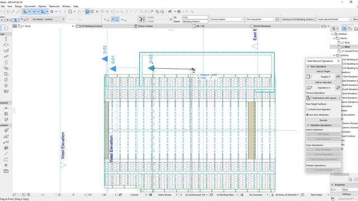Open the Source marker dropdown
Image resolution: width=358 pixels, height=201 pixels.
point(227,20)
